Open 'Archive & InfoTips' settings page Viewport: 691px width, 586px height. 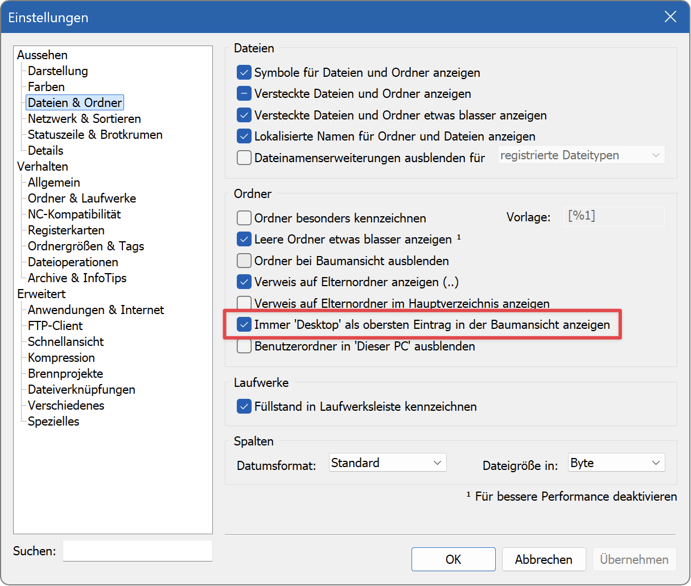[77, 278]
